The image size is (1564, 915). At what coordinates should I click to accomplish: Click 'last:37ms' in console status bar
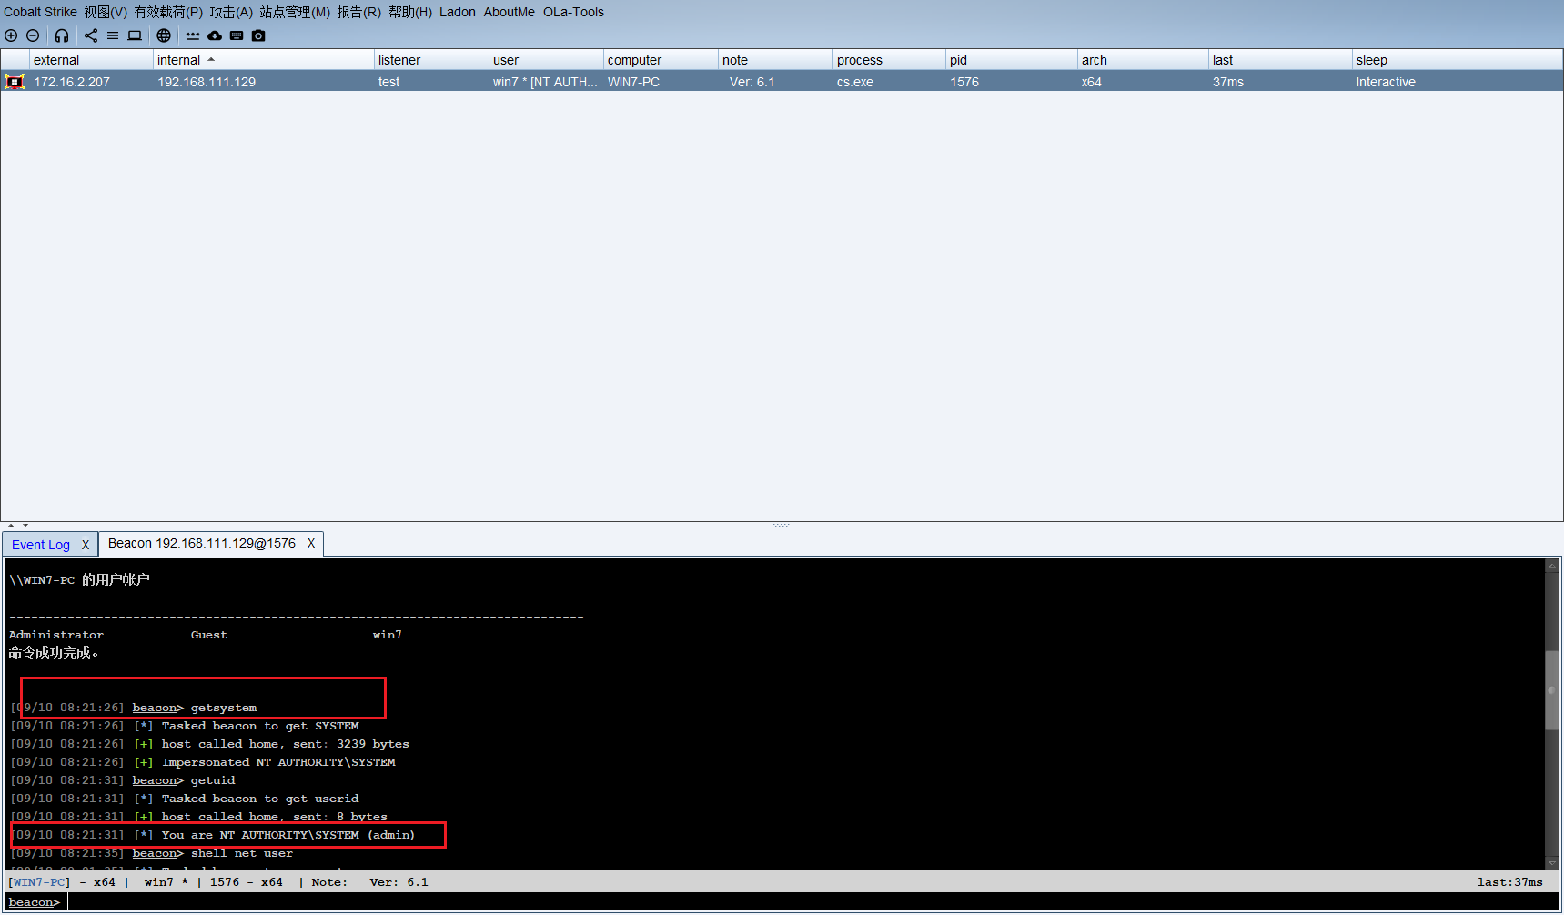tap(1510, 882)
